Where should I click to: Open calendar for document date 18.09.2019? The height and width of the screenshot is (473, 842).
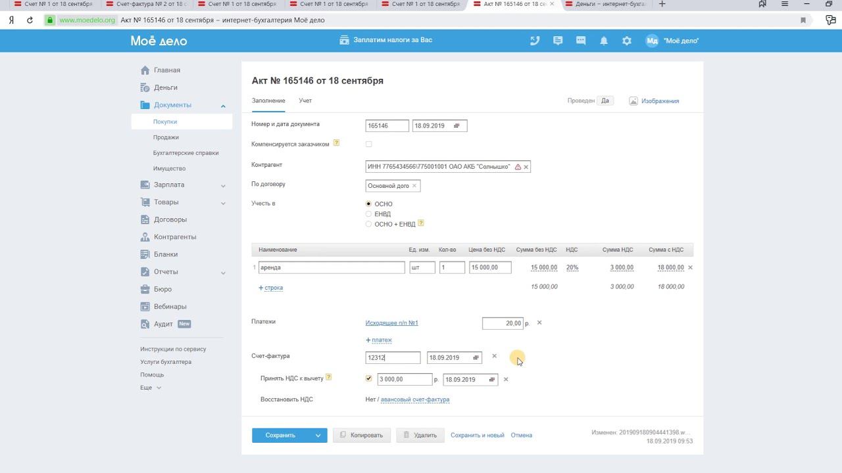457,125
